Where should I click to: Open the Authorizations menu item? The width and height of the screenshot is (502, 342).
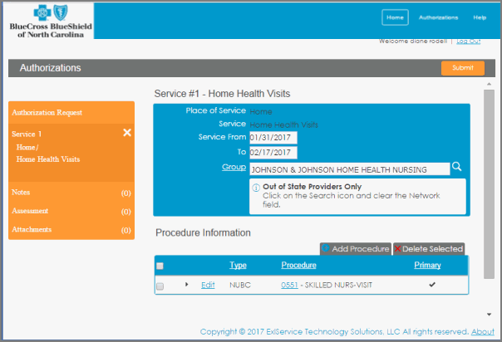(x=438, y=17)
